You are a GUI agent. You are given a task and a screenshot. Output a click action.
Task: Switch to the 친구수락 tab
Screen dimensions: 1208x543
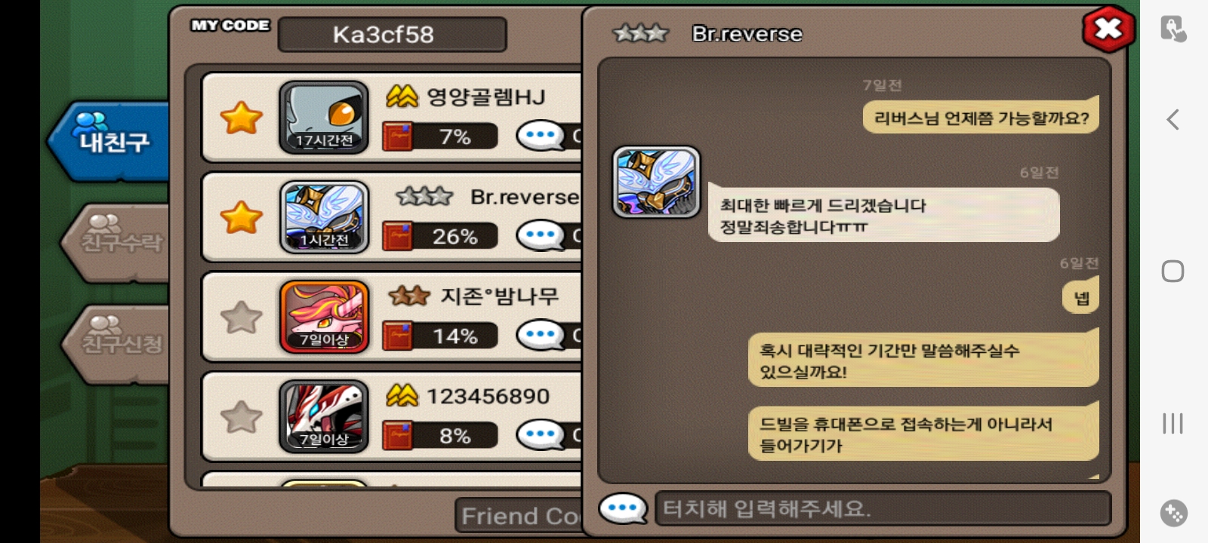(x=117, y=242)
